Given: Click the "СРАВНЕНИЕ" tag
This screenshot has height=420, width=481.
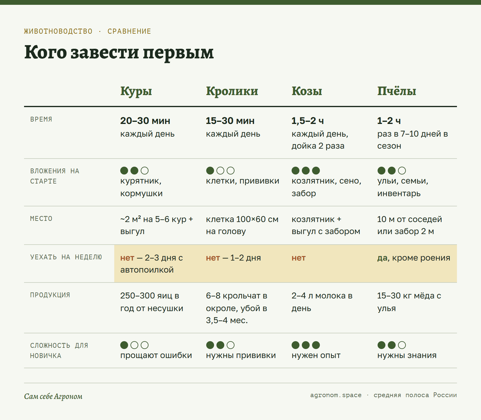Looking at the screenshot, I should point(129,31).
